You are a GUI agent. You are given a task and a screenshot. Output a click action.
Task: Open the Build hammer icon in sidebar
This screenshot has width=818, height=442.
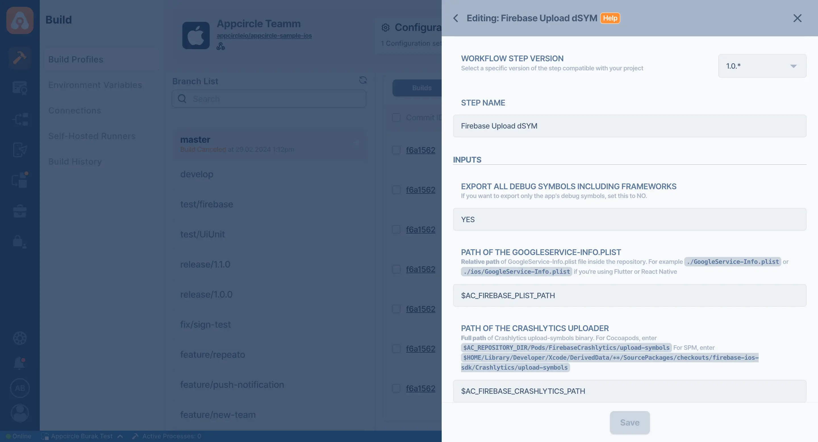pos(20,58)
